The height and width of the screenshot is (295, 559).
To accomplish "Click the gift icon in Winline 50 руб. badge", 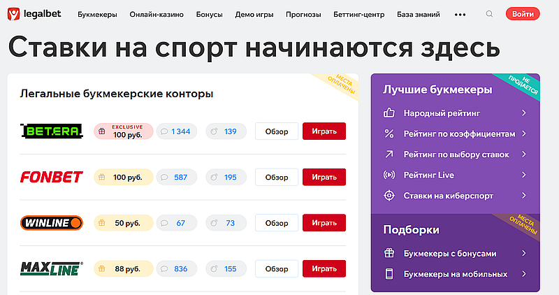I will (x=102, y=223).
